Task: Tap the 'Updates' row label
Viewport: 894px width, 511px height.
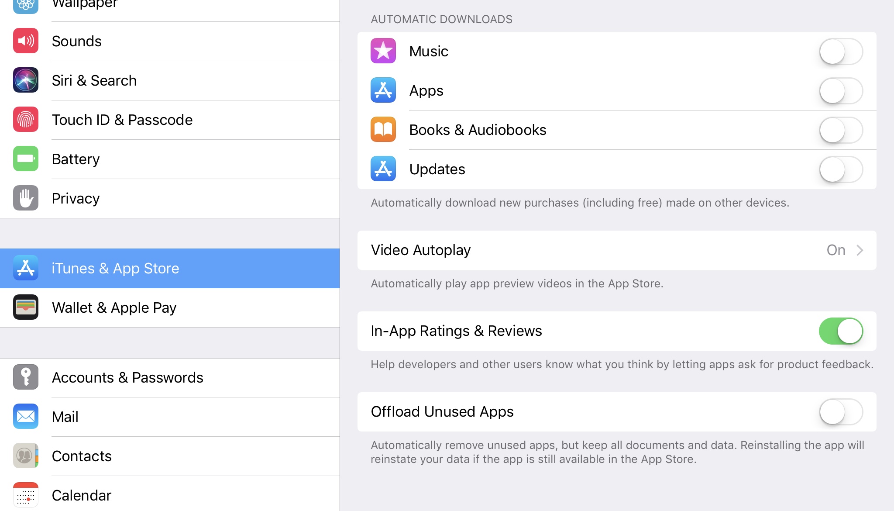Action: click(x=437, y=169)
